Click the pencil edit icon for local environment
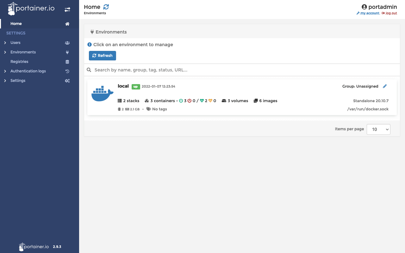The height and width of the screenshot is (253, 405). point(385,86)
